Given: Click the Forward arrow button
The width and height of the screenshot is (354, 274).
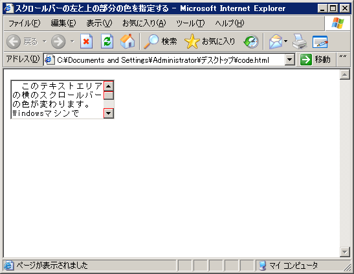Looking at the screenshot, I should (x=58, y=41).
